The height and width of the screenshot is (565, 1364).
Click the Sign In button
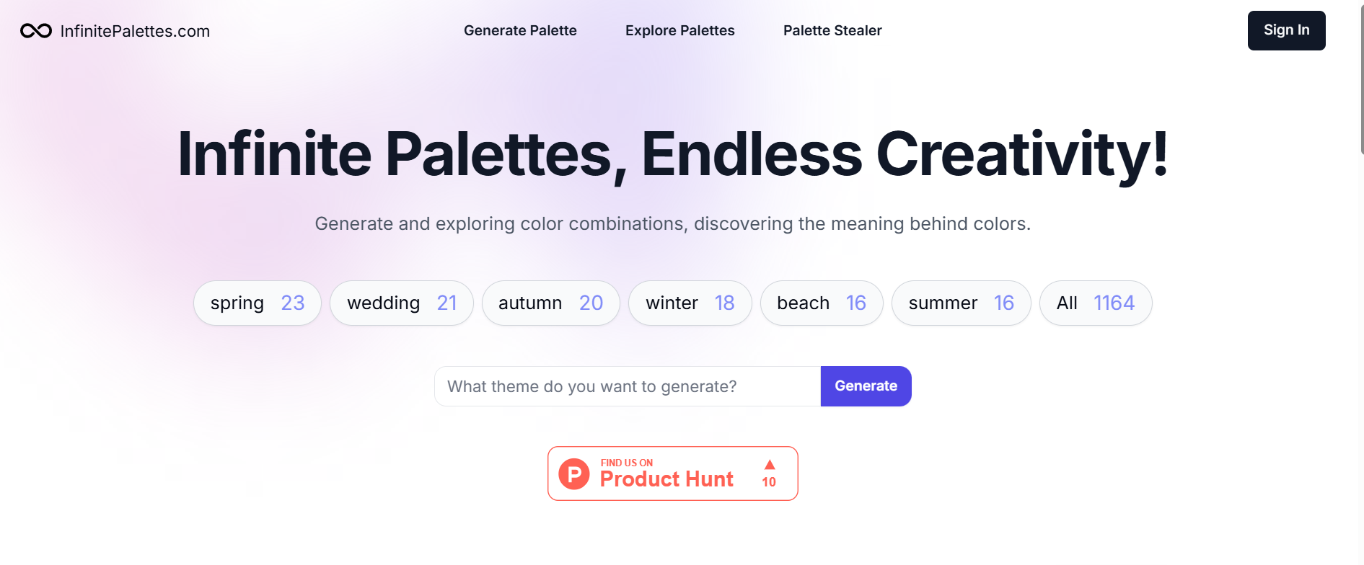[x=1287, y=30]
